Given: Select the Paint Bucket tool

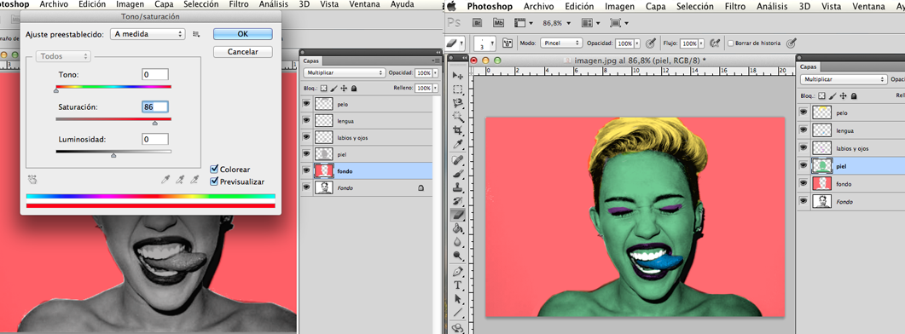Looking at the screenshot, I should (458, 229).
